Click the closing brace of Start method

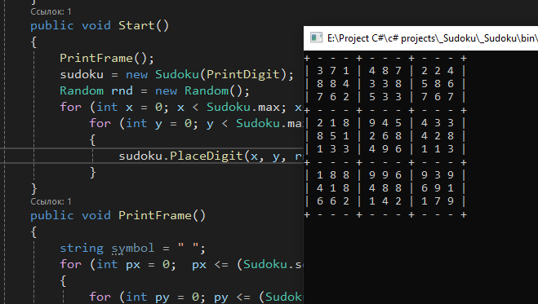[33, 188]
